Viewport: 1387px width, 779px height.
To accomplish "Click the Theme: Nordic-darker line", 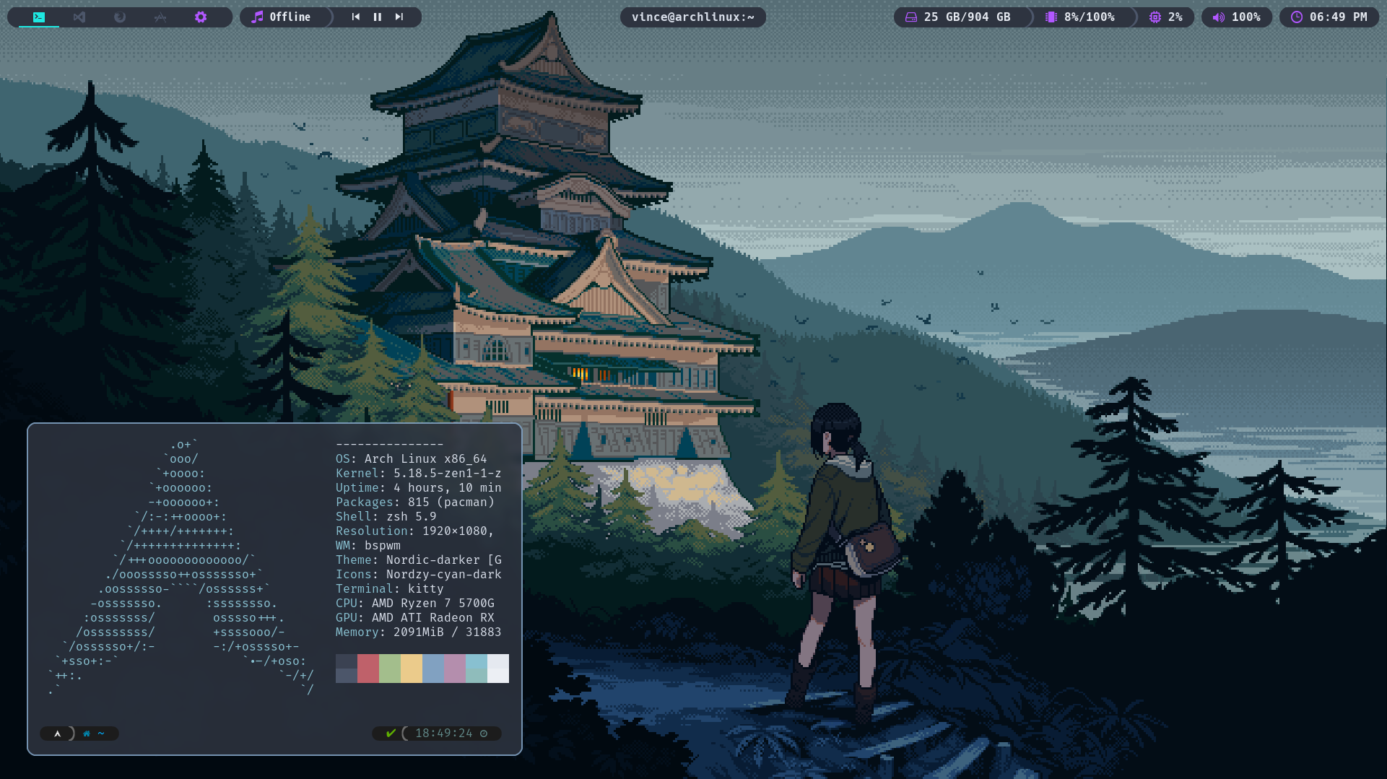I will [x=419, y=560].
